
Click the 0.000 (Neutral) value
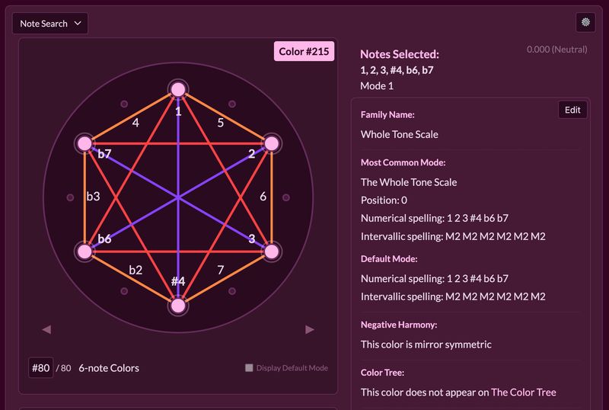point(557,50)
